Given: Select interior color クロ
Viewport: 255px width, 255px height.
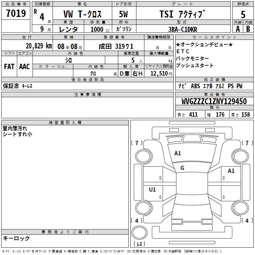Looking at the screenshot, I should 93,74.
